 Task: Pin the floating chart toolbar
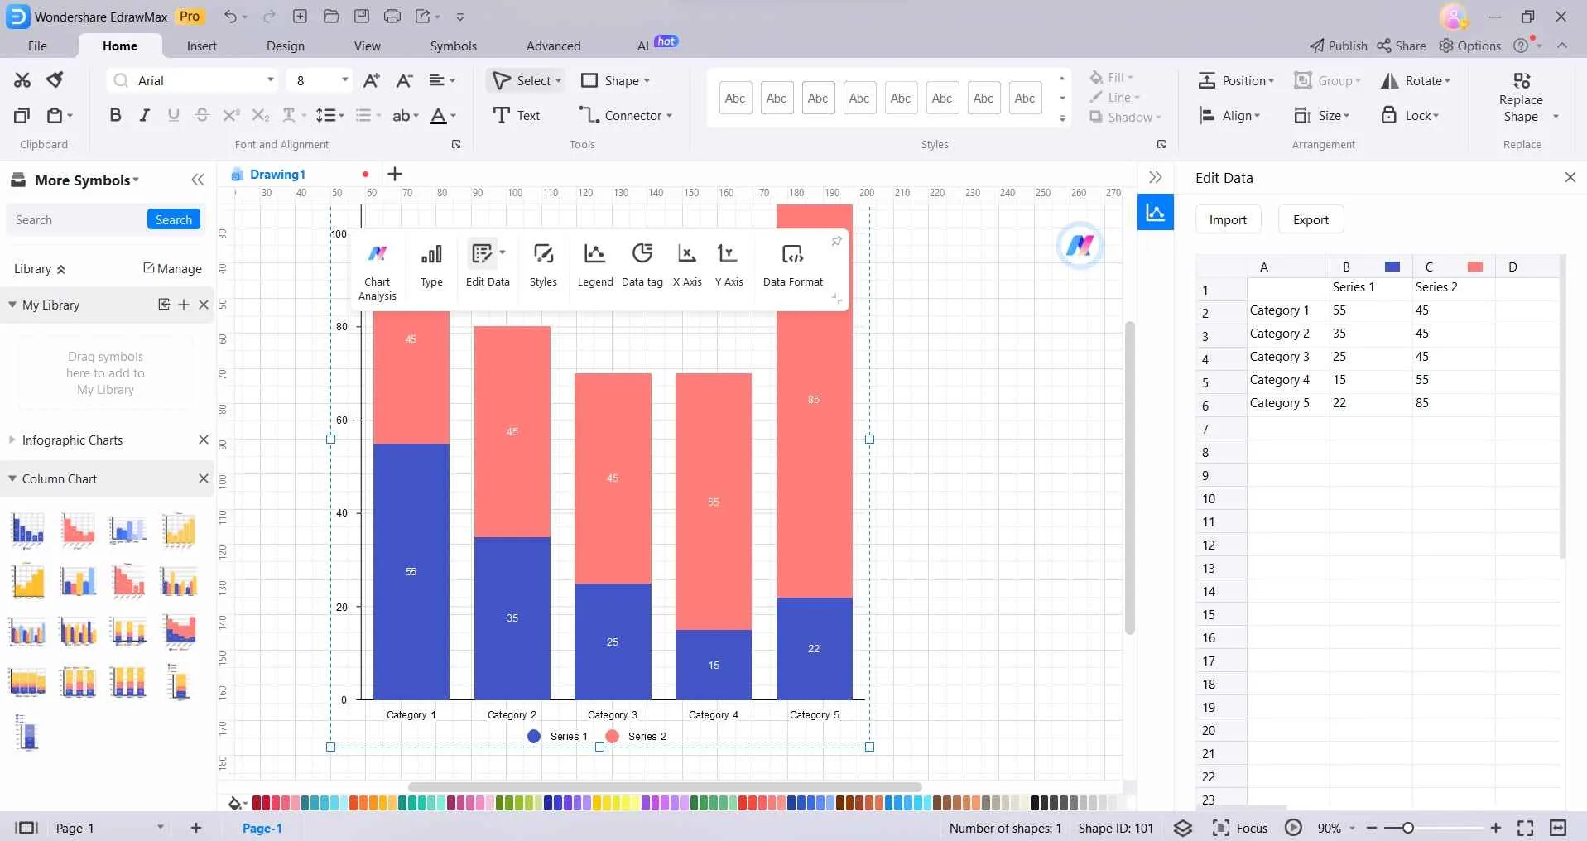pyautogui.click(x=836, y=241)
